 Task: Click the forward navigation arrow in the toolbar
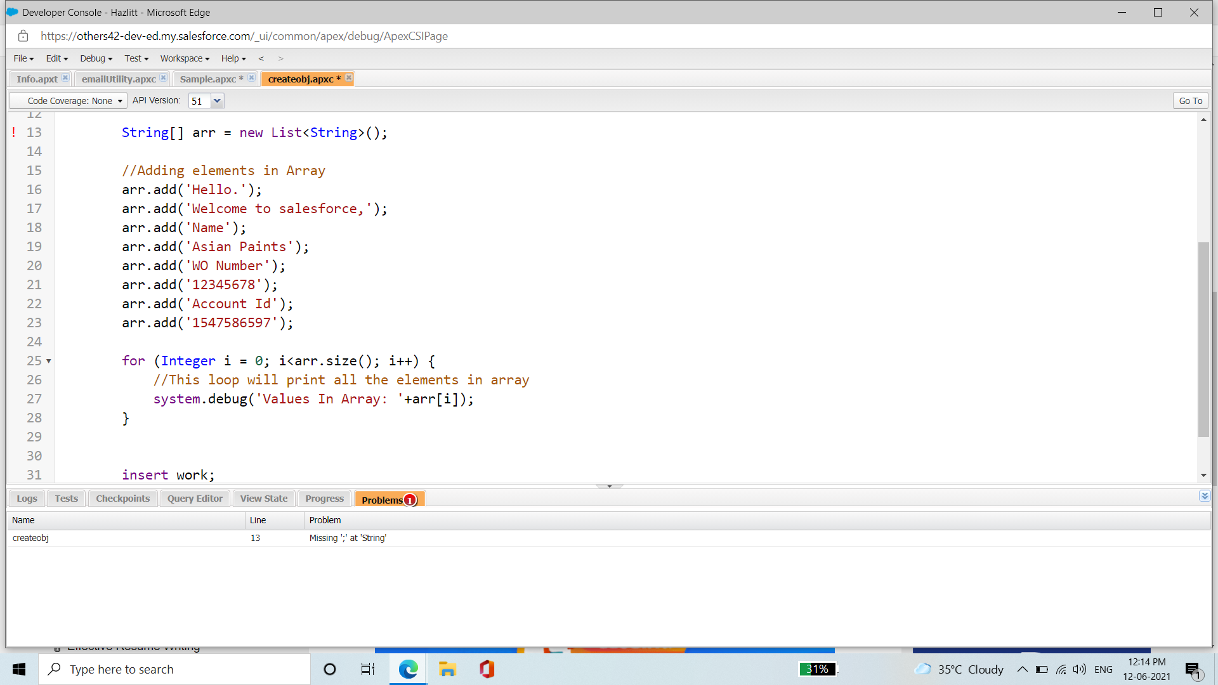(280, 58)
